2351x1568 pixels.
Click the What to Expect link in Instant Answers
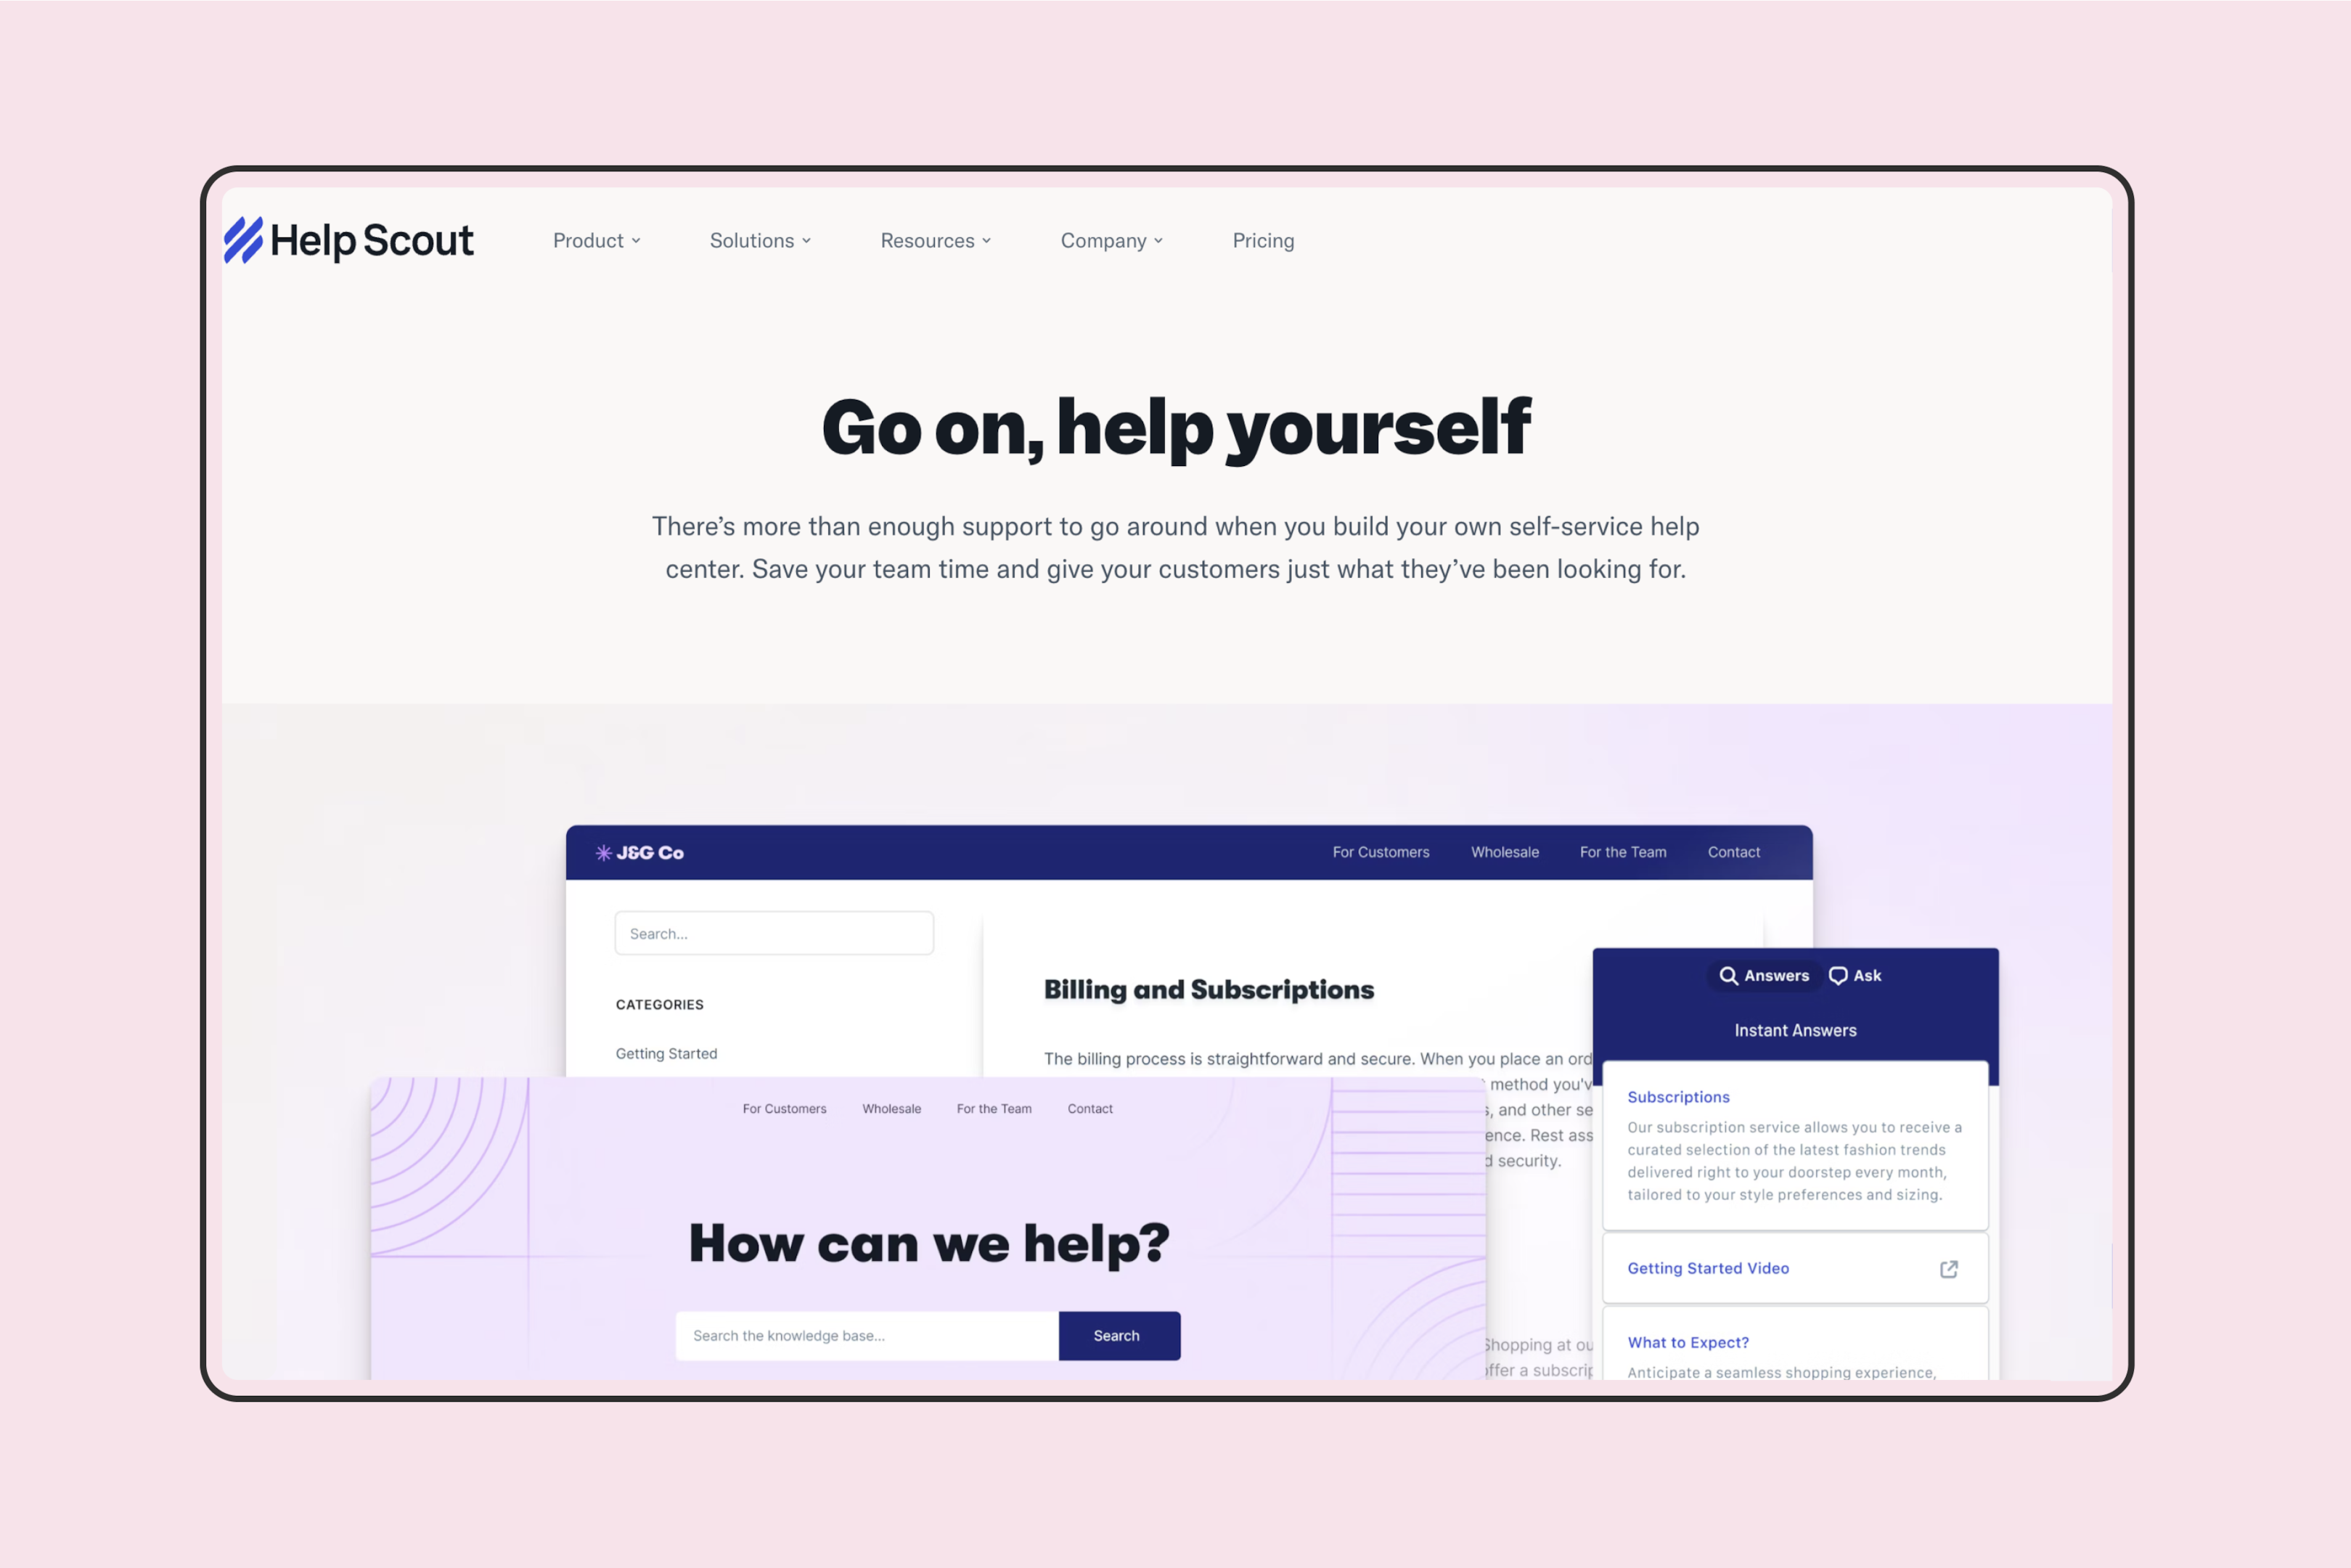point(1690,1342)
